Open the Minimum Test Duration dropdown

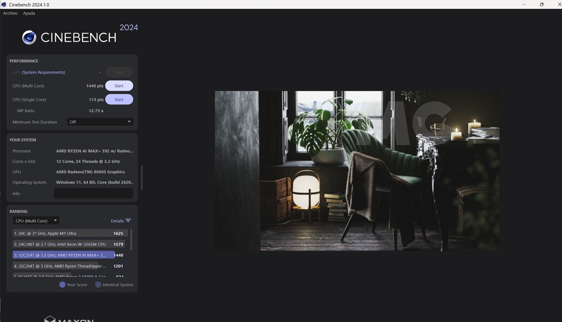coord(100,122)
